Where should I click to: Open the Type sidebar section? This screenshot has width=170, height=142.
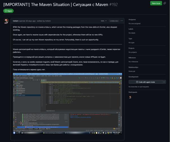[131, 38]
